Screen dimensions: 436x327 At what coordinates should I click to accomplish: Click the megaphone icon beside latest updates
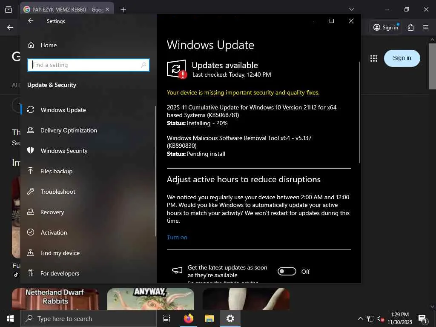click(177, 270)
